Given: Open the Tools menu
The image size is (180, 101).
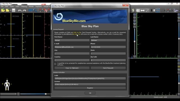Looking at the screenshot, I should [12, 6].
